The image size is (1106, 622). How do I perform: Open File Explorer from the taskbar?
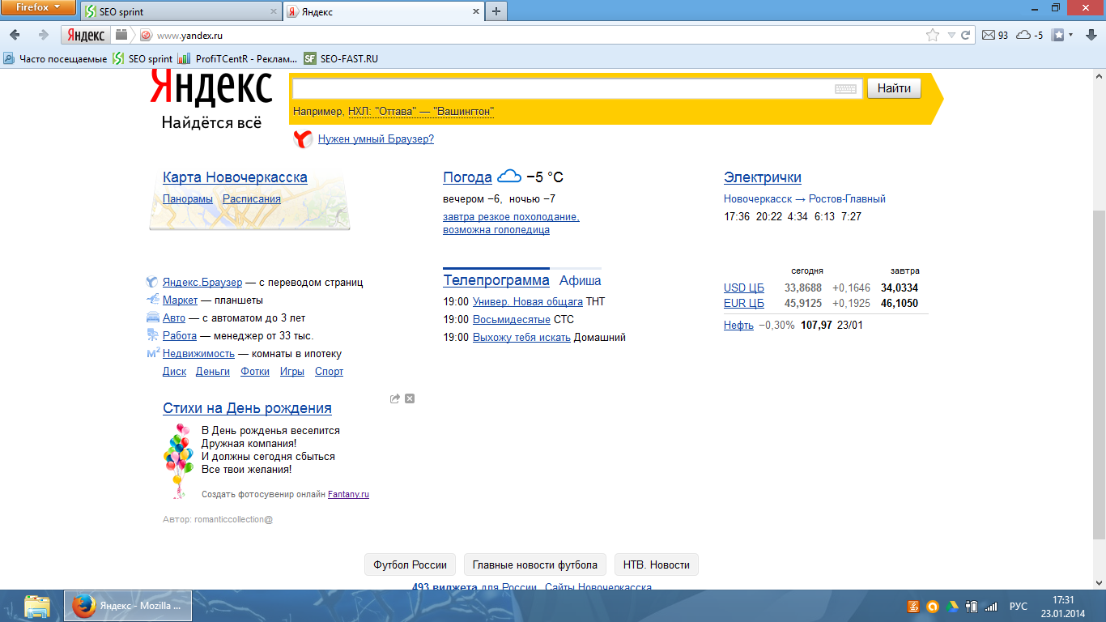point(36,606)
